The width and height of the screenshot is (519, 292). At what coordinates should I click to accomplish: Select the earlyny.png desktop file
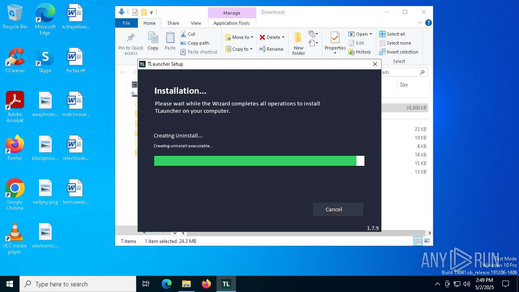tap(45, 192)
